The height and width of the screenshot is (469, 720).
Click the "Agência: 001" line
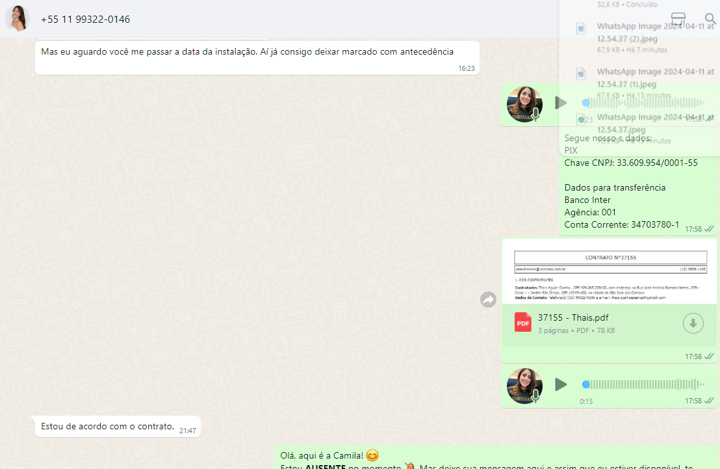(590, 213)
